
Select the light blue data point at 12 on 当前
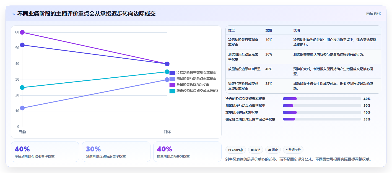22,108
